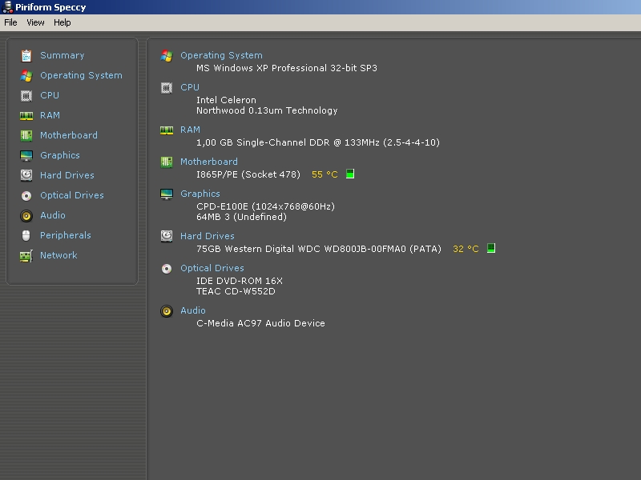Click TEAC CD-W552D text
Viewport: 641px width, 480px height.
pos(236,291)
